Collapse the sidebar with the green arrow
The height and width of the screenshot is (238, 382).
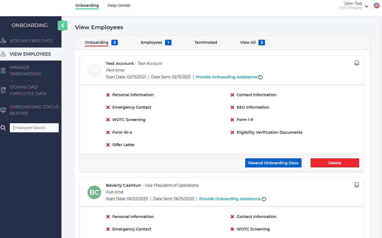(63, 26)
